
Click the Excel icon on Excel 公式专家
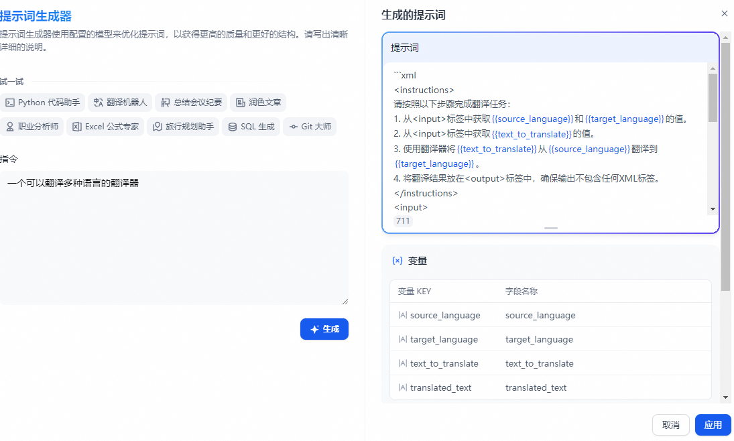(77, 127)
